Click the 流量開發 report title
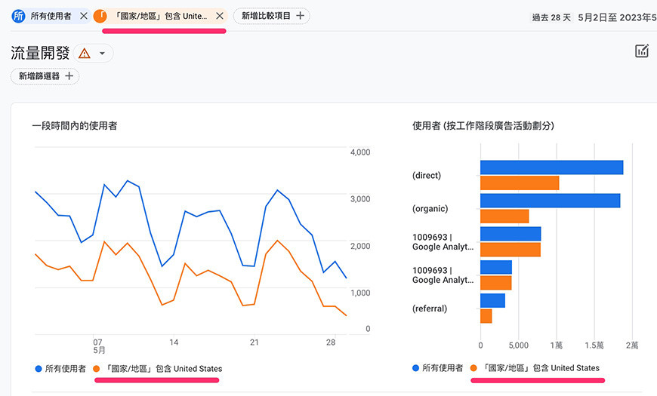657x396 pixels. tap(40, 53)
